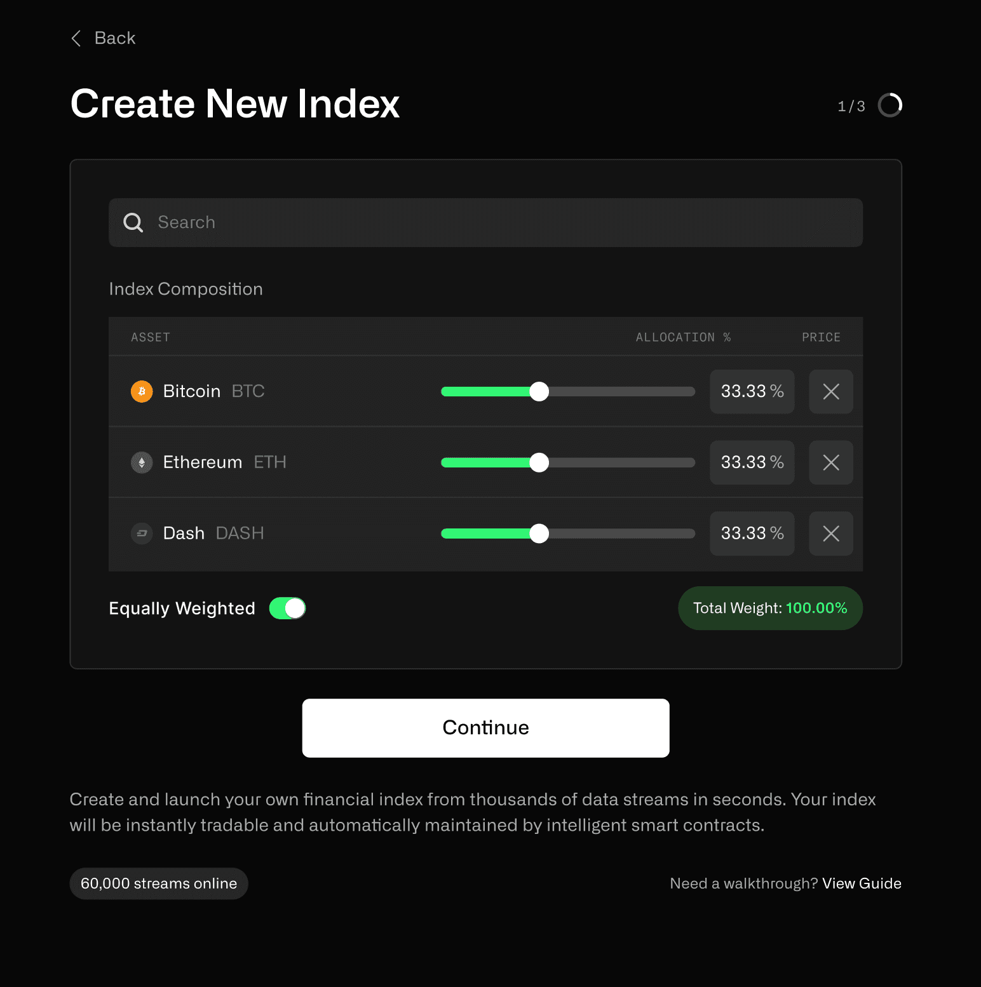Click into the Search input field
981x987 pixels.
point(485,222)
